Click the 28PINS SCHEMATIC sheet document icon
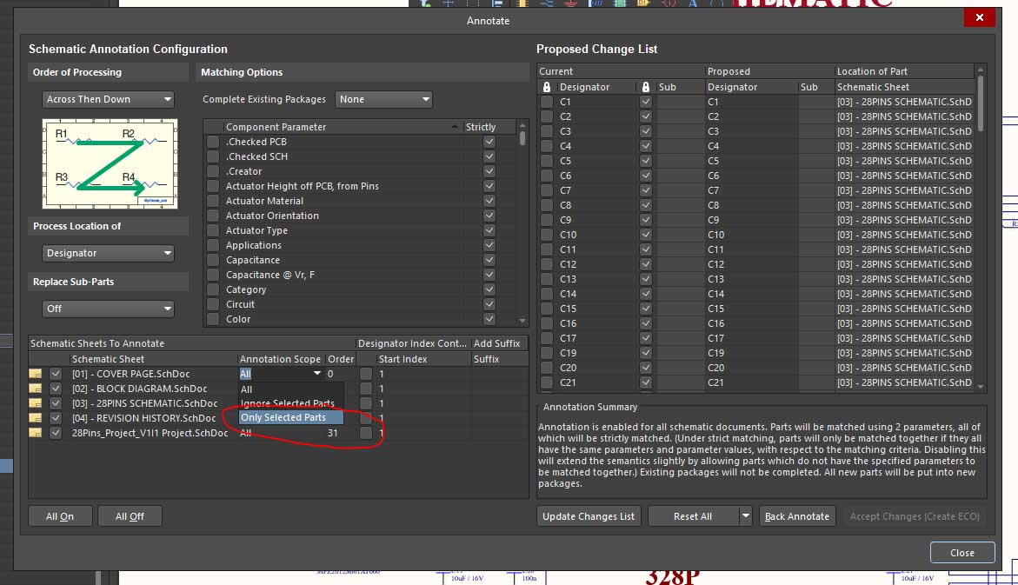Screen dimensions: 1018x585 (x=36, y=403)
